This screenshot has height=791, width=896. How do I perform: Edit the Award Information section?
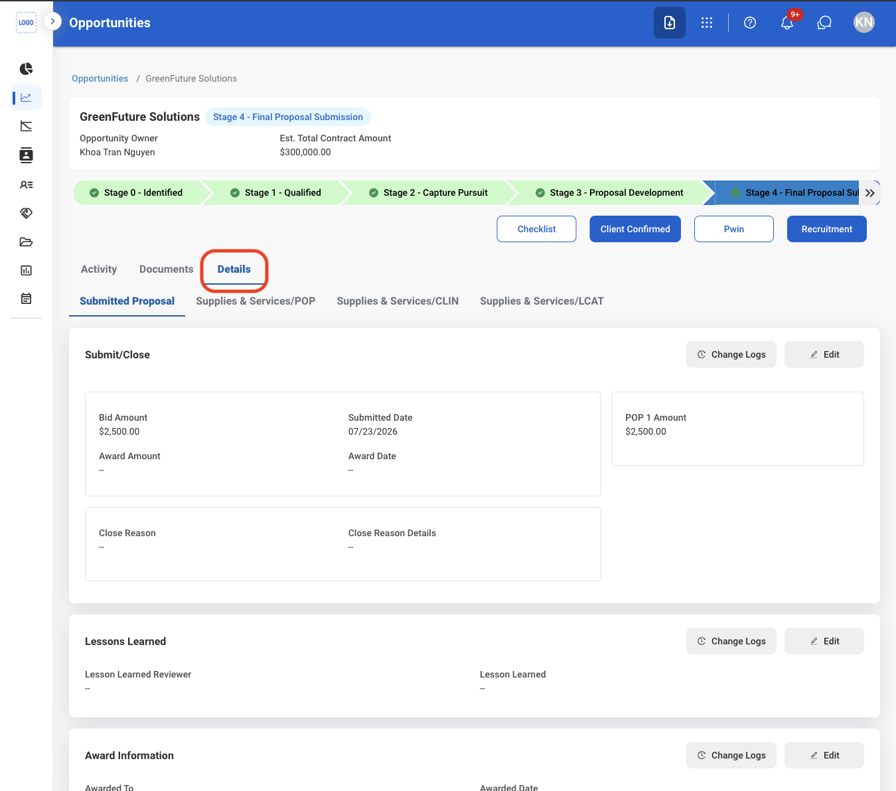824,755
